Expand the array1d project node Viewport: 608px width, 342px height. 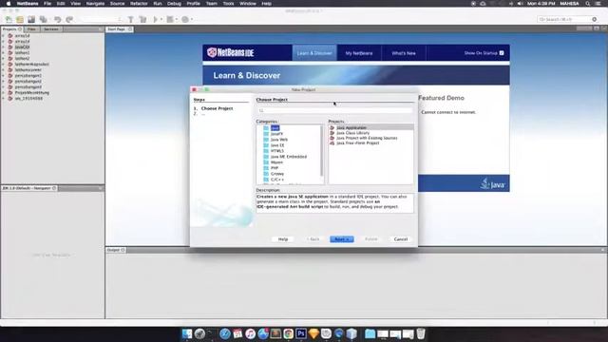click(4, 36)
